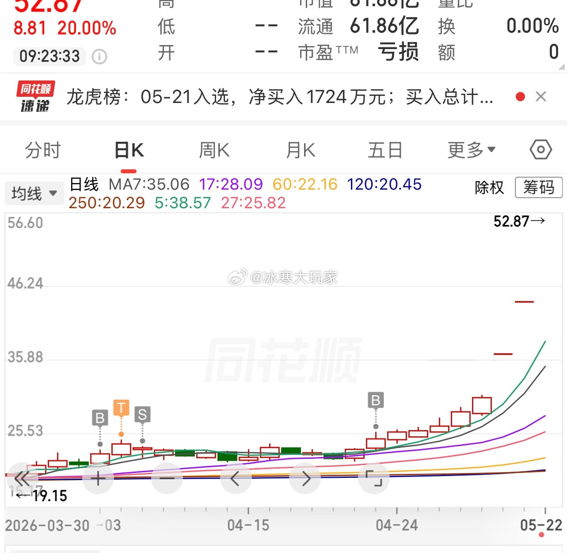This screenshot has height=553, width=567.
Task: Tap the 05-22 date label on axis
Action: click(x=541, y=525)
